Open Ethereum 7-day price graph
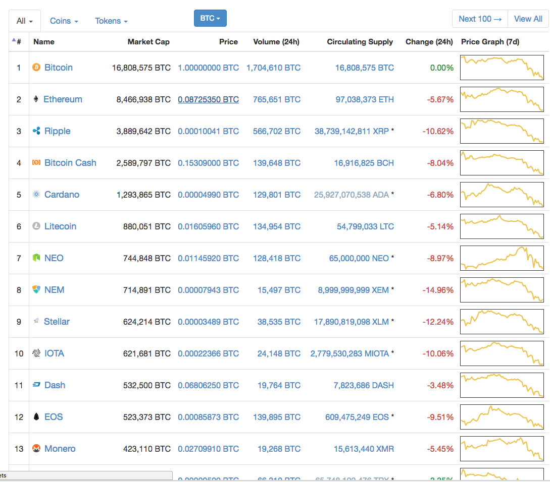550x482 pixels. 502,99
